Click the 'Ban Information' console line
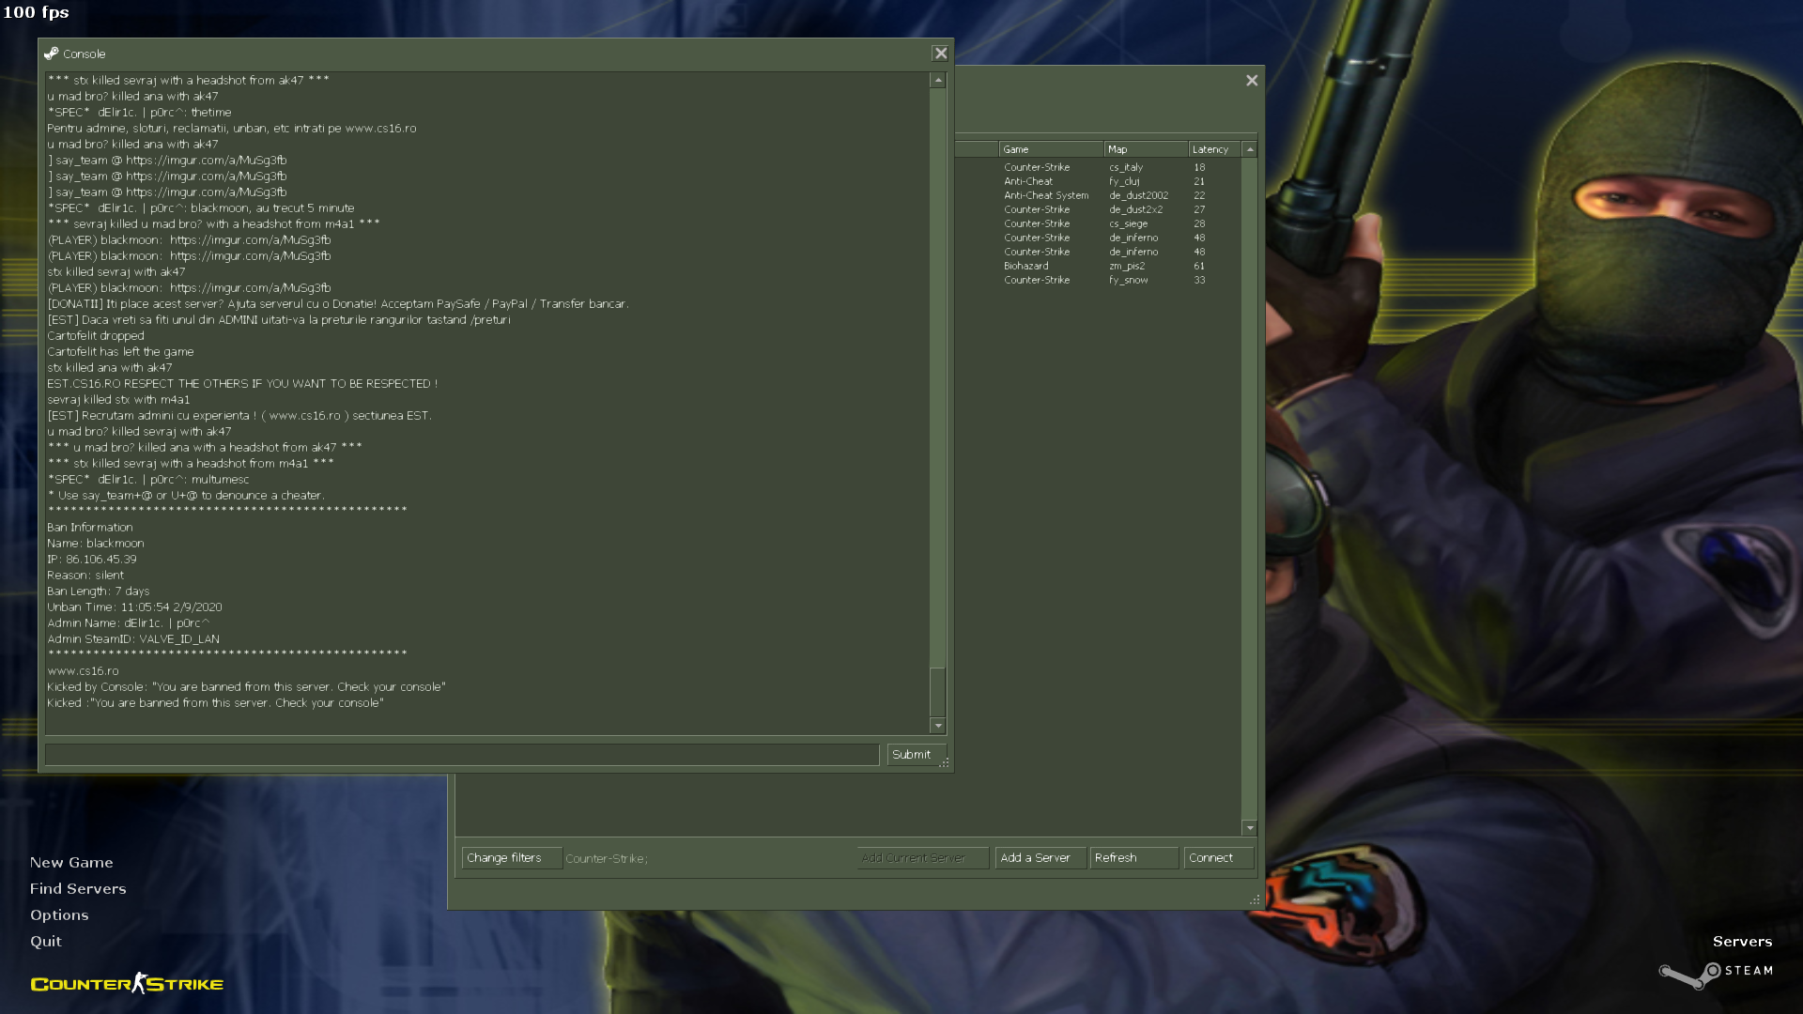Screen dimensions: 1803x1014 (90, 528)
